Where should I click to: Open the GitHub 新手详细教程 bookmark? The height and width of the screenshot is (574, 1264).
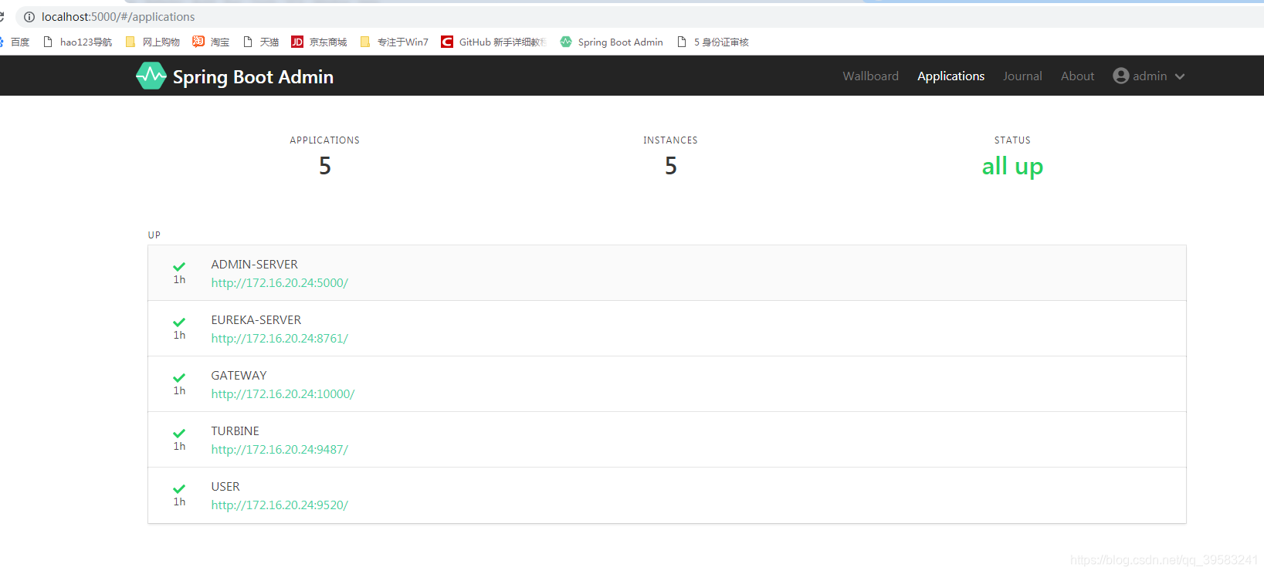(493, 42)
